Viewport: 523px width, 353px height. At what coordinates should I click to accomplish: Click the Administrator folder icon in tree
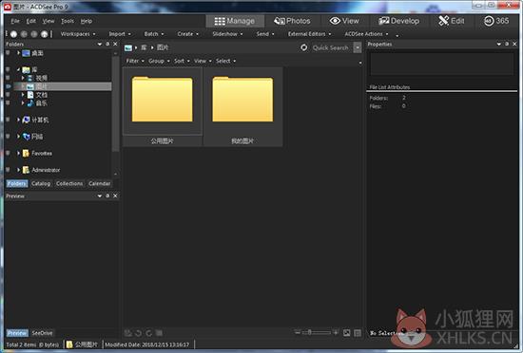coord(26,170)
